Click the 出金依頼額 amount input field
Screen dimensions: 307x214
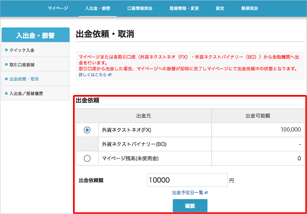tap(187, 180)
